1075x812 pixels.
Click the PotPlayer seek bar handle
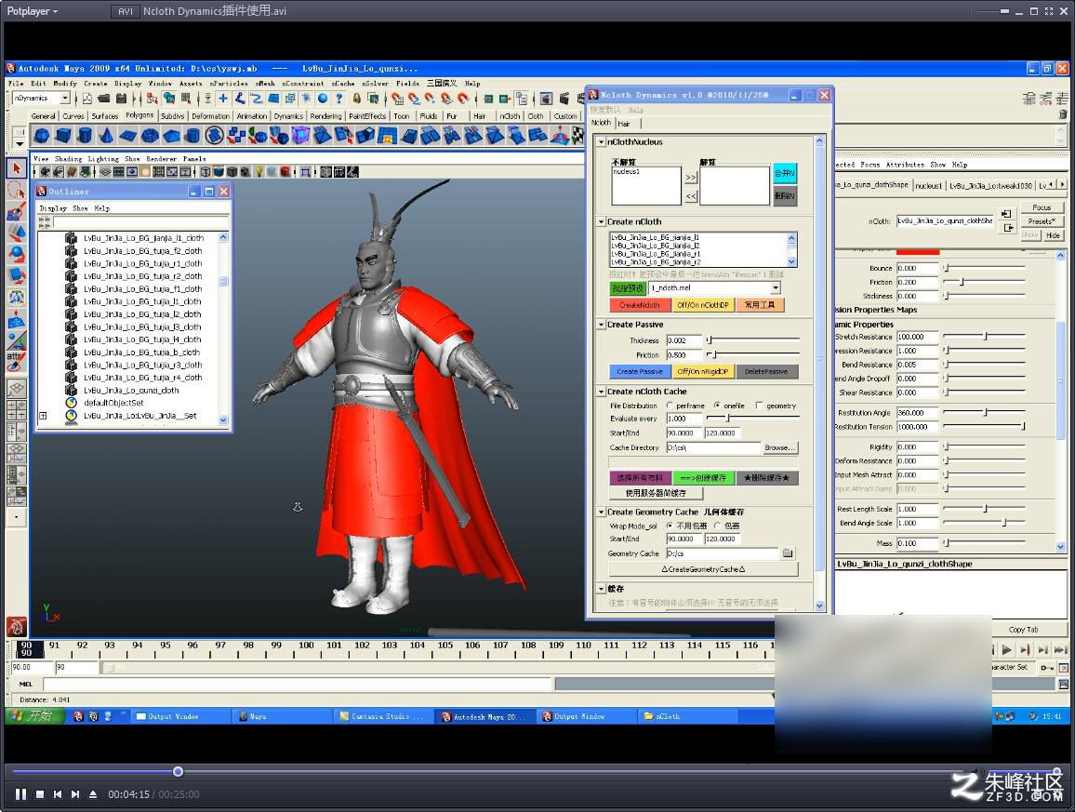[178, 771]
